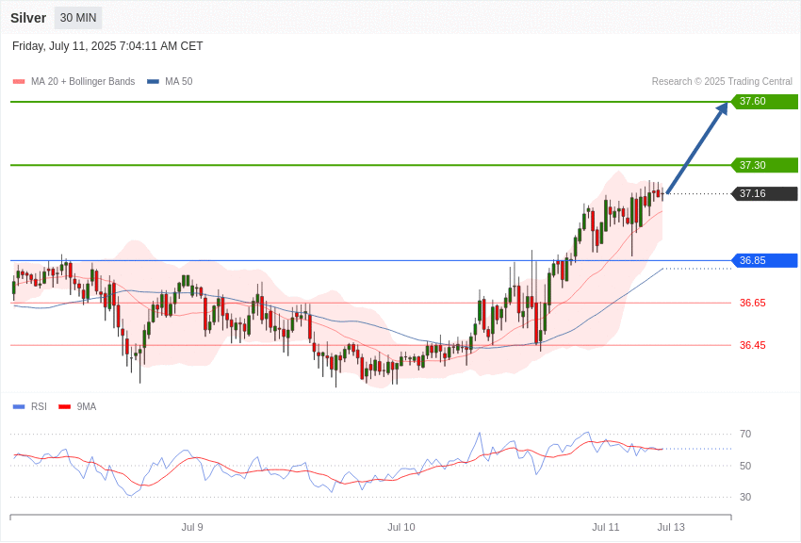Click the Silver chart title

point(28,18)
